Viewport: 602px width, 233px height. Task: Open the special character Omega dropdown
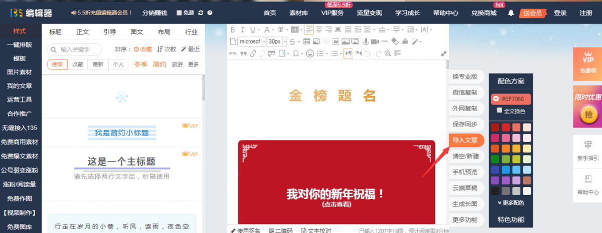coord(303,53)
